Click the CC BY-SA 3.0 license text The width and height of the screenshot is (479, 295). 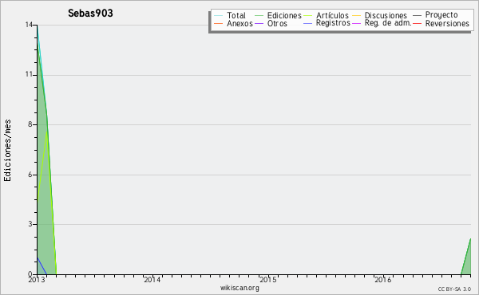454,289
